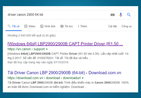The width and height of the screenshot is (141, 98).
Task: Open the LBP2900/2900B CAPT Printer Driver result
Action: coord(65,44)
